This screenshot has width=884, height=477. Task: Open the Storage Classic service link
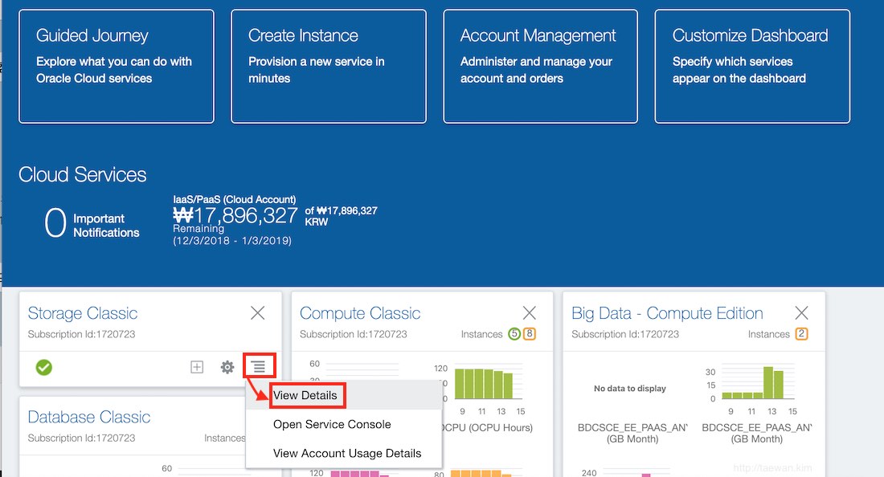click(x=82, y=313)
